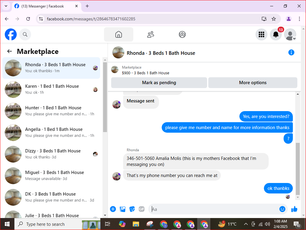Click the Messenger | Facebook browser tab
Viewport: 306px width, 230px height.
(x=47, y=6)
